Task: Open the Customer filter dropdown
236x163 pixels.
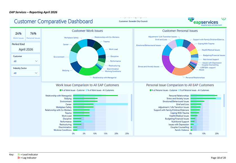Action: pos(25,61)
